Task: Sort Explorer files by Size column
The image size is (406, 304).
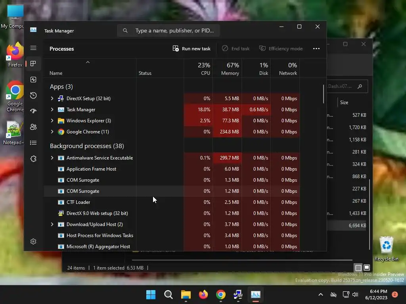Action: click(x=344, y=103)
